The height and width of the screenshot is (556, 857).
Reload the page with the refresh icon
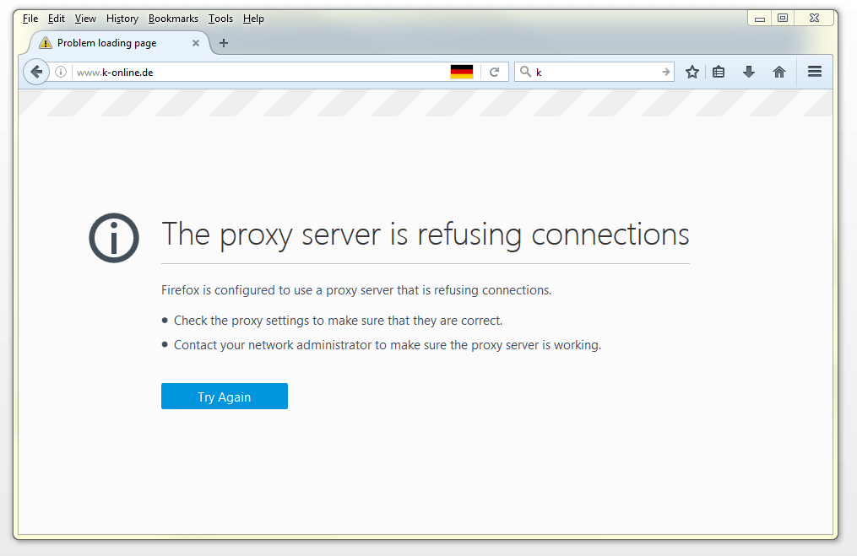click(494, 72)
